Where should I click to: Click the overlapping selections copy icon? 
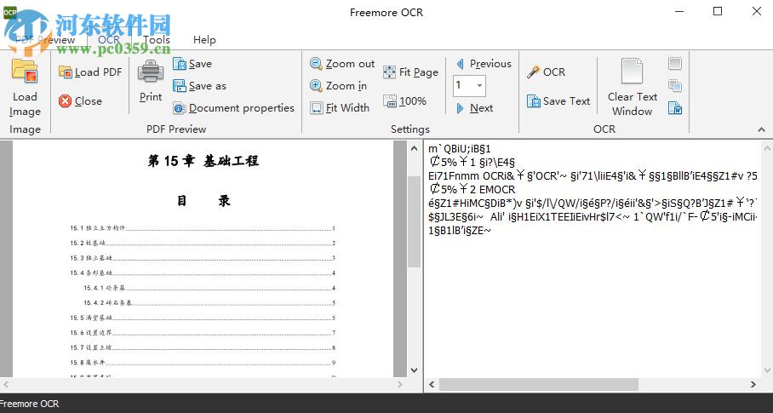675,86
